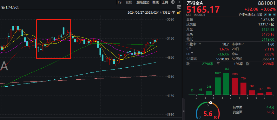Toggle the date range lock icon
Viewport: 277px width, 120px height.
(179, 12)
